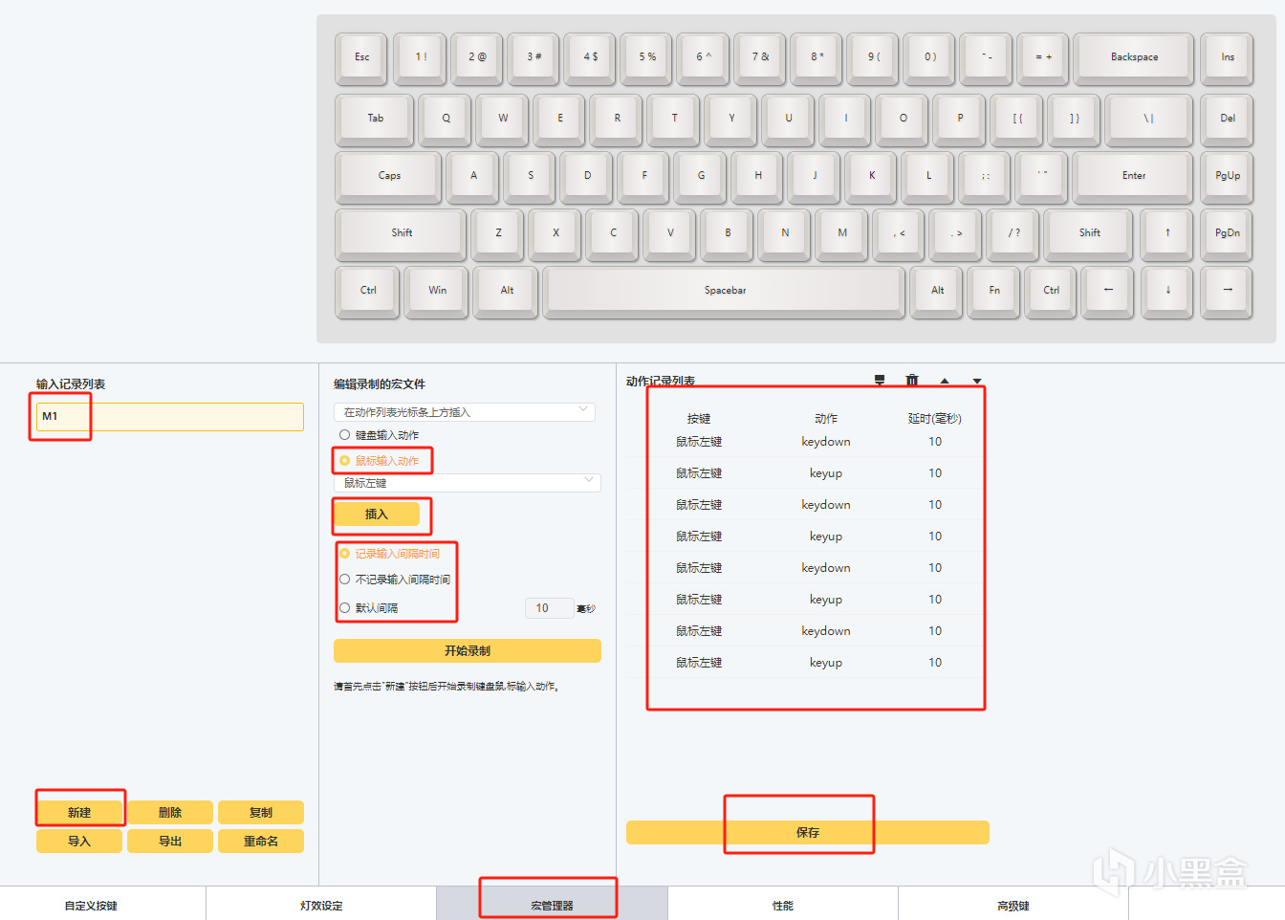The image size is (1285, 920).
Task: Click the "/ ?" key on the keyboard
Action: tap(1013, 233)
